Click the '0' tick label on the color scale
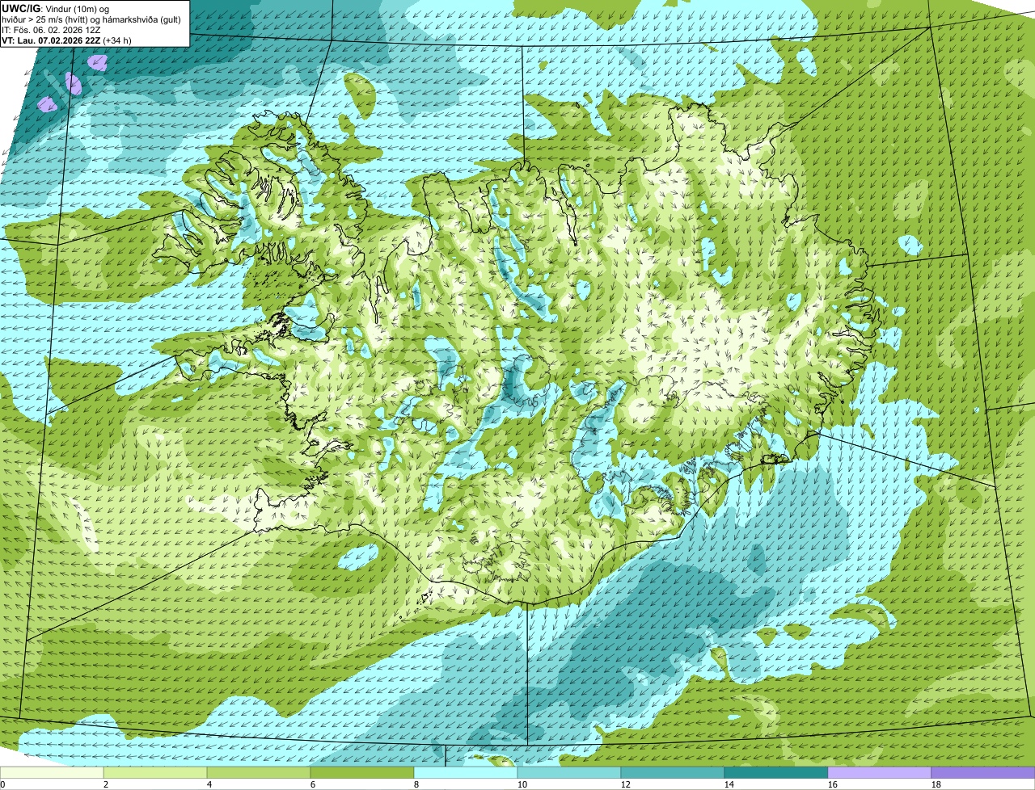This screenshot has height=790, width=1035. pyautogui.click(x=3, y=784)
